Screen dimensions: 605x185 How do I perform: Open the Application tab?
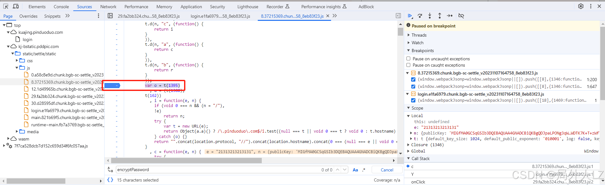(191, 7)
